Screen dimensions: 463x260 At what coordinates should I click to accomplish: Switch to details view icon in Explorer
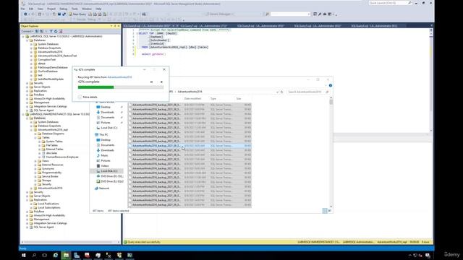click(325, 210)
